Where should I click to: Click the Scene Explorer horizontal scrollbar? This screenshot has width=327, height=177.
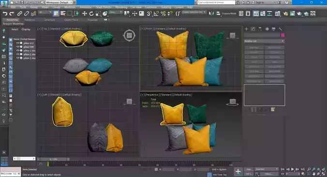[x=24, y=159]
